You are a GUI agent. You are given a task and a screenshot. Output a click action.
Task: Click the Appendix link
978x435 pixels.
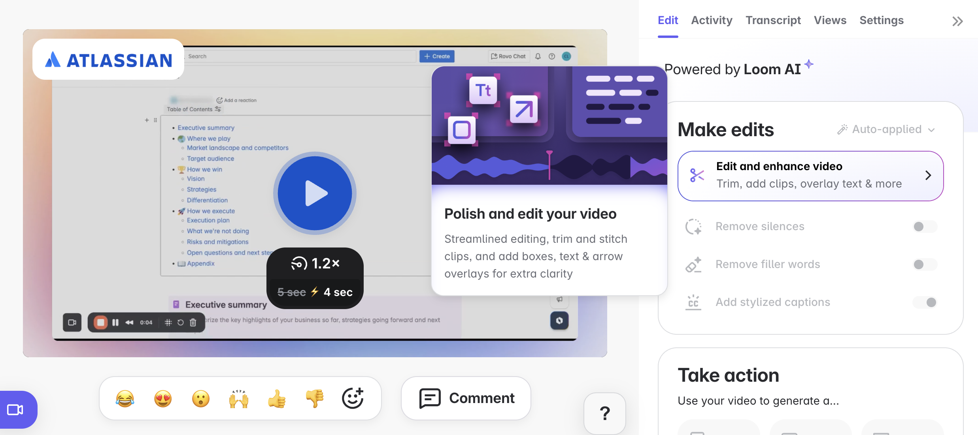(200, 264)
